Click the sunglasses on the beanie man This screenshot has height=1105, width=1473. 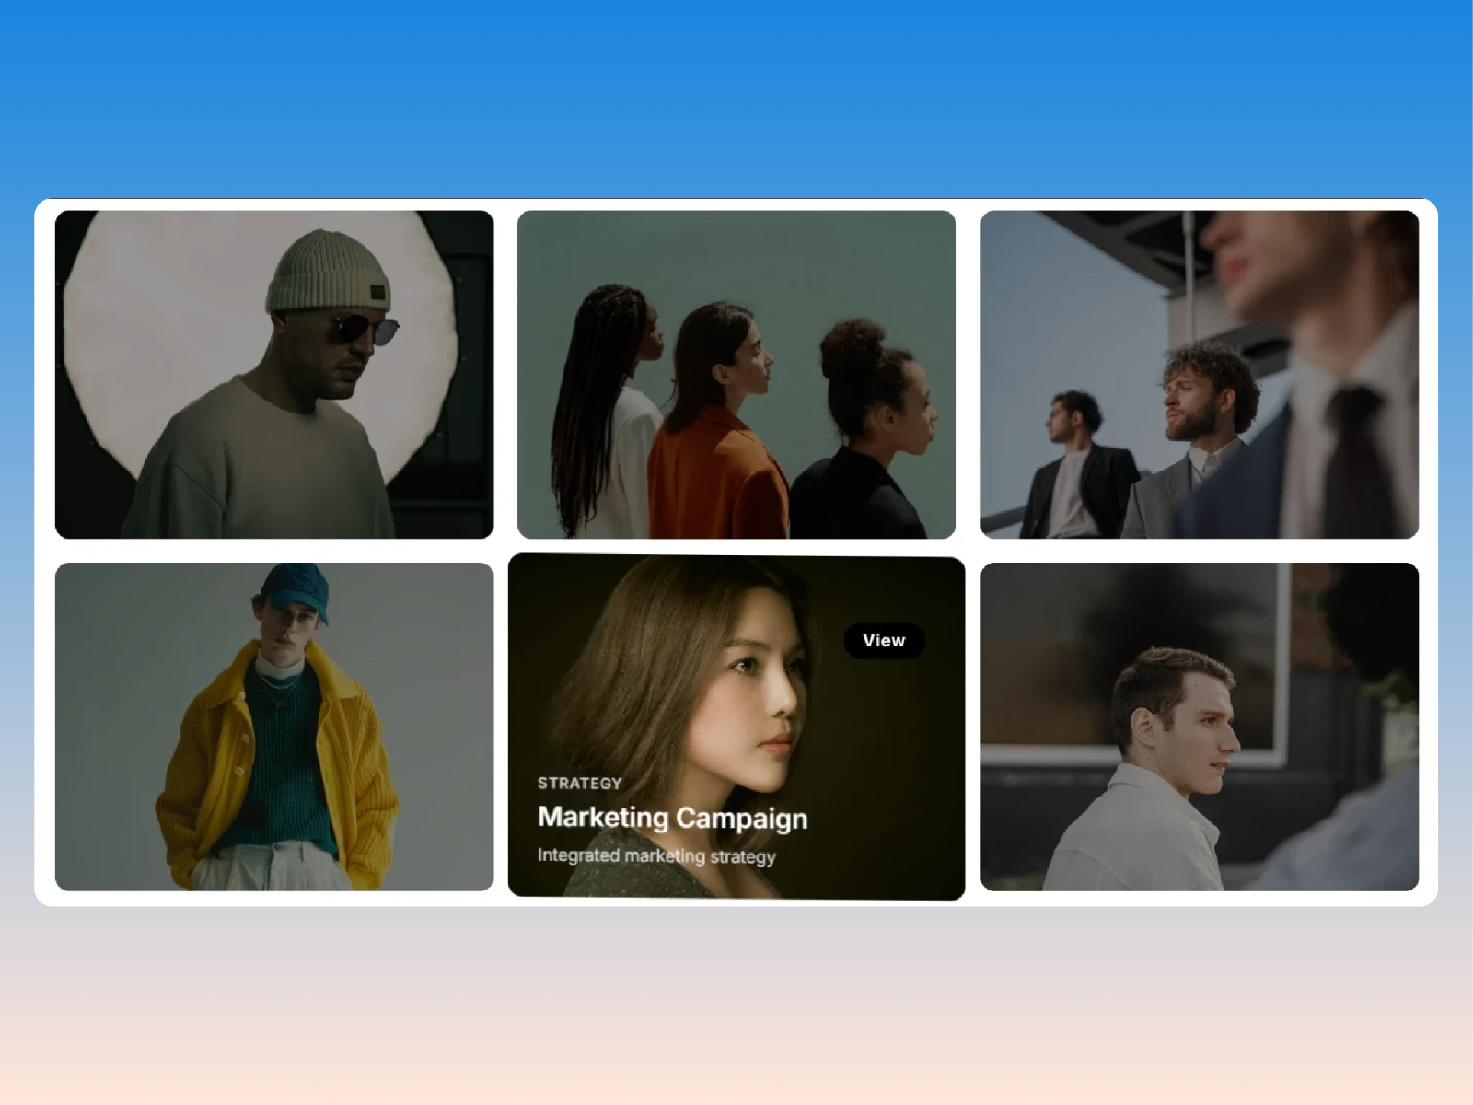pos(361,329)
